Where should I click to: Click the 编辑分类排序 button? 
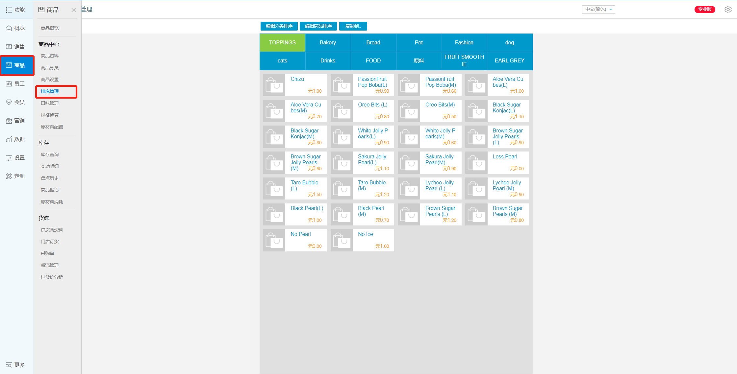279,26
